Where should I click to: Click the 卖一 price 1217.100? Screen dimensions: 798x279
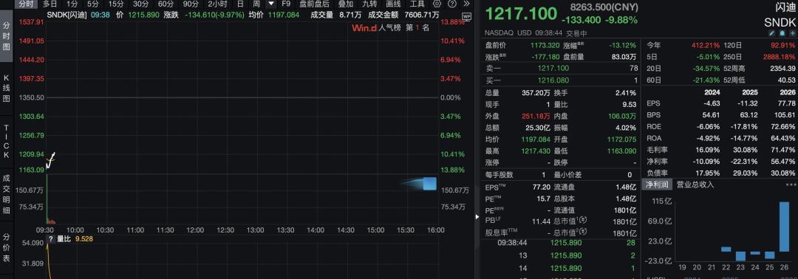click(553, 68)
